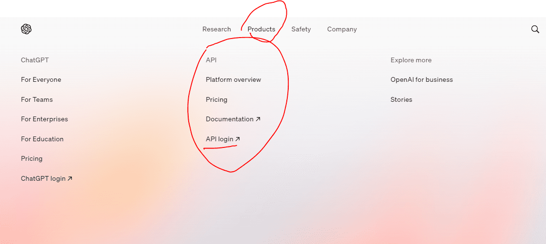Viewport: 546px width, 244px height.
Task: Go to For Enterprises
Action: click(x=44, y=119)
